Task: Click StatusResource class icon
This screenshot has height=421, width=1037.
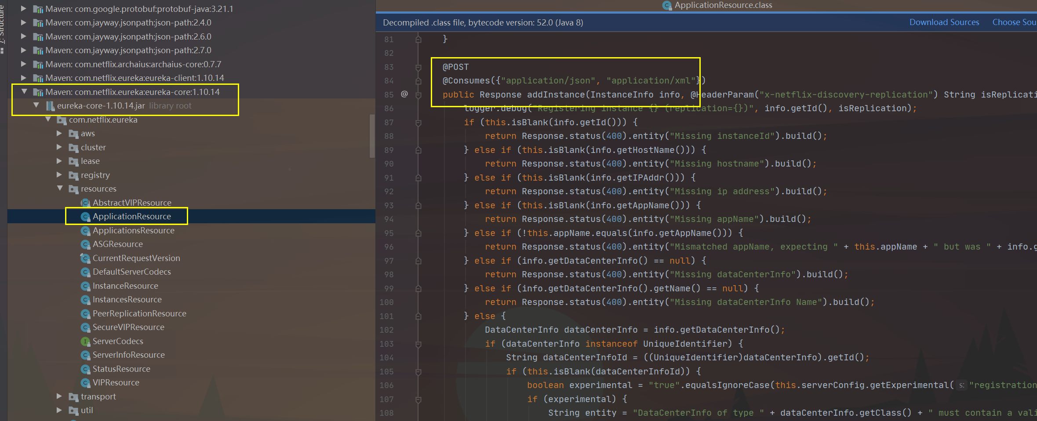Action: (85, 369)
